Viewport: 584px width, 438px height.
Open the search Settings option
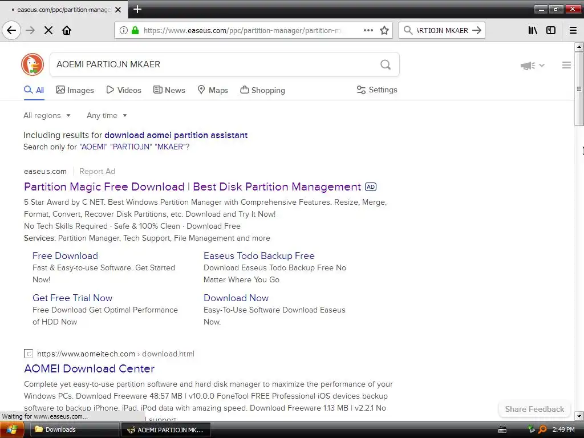pyautogui.click(x=377, y=90)
